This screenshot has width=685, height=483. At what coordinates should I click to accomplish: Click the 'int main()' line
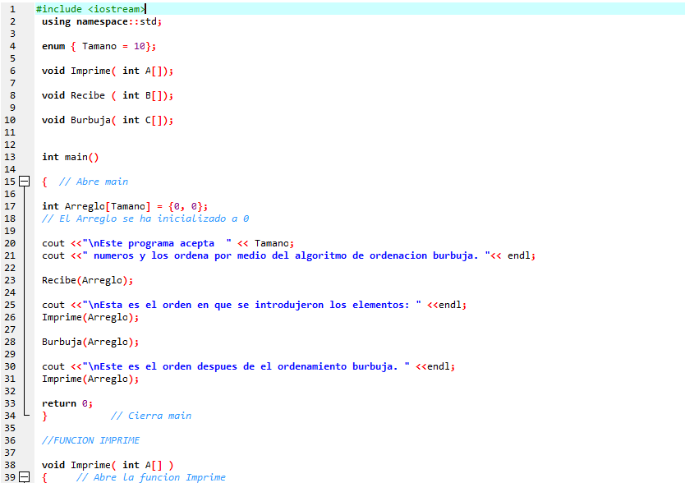click(71, 157)
